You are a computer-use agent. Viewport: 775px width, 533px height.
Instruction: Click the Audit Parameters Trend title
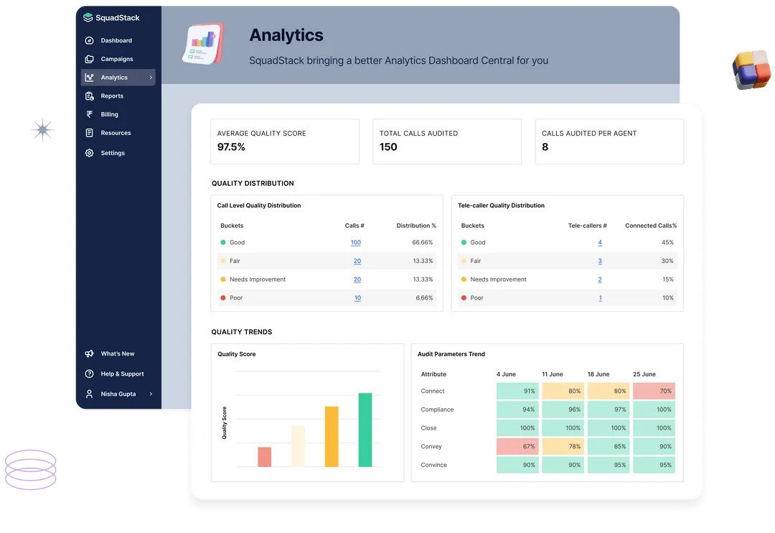point(451,354)
